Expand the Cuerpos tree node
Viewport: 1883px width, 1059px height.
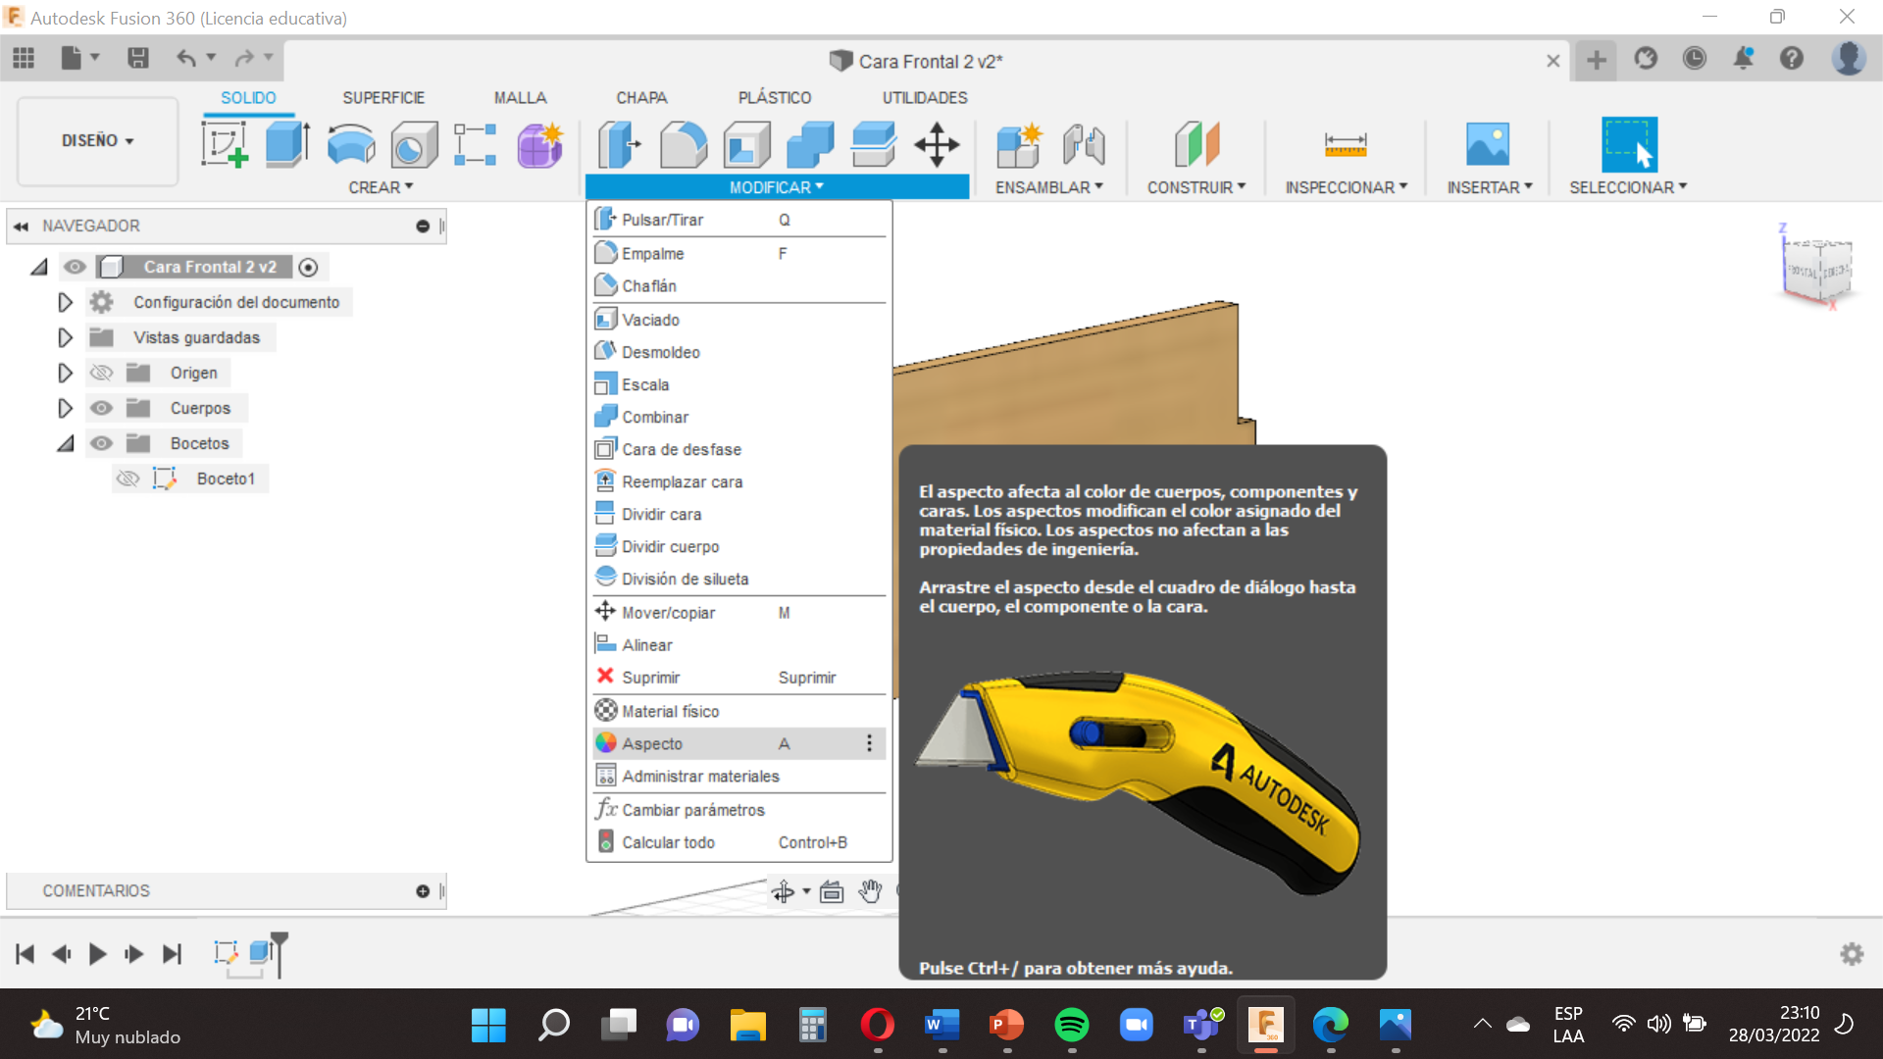pyautogui.click(x=65, y=408)
